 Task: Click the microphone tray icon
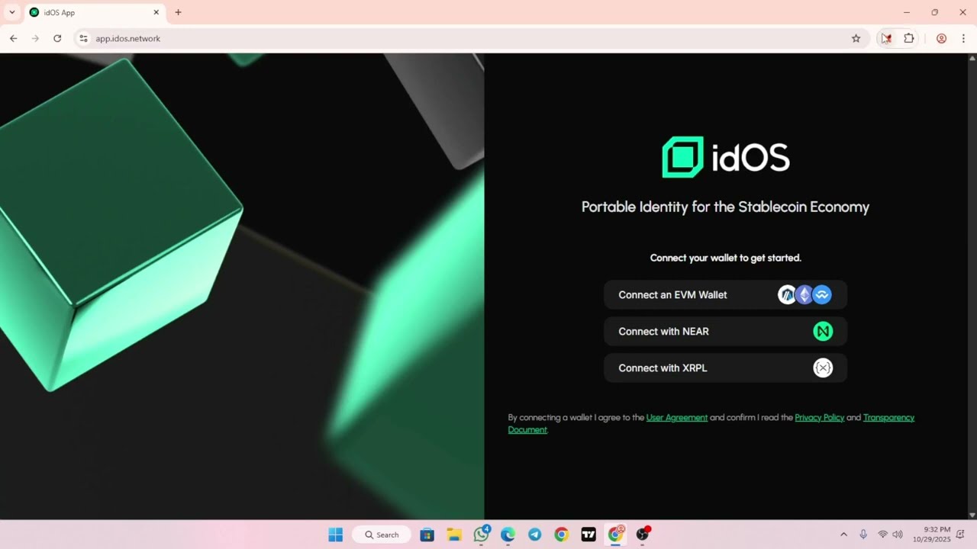pos(863,535)
